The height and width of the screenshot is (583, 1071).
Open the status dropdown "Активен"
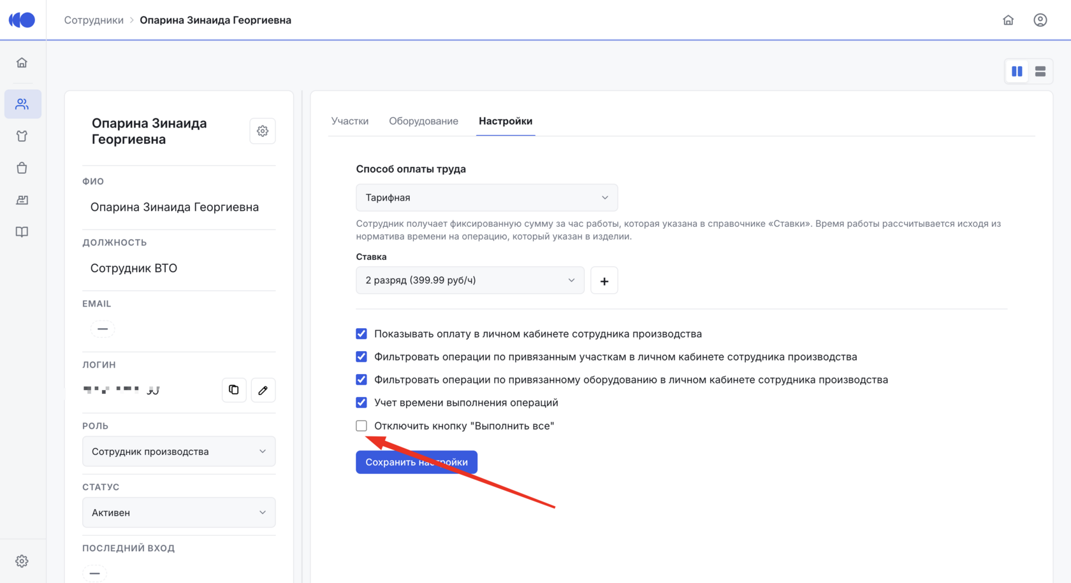(x=178, y=512)
